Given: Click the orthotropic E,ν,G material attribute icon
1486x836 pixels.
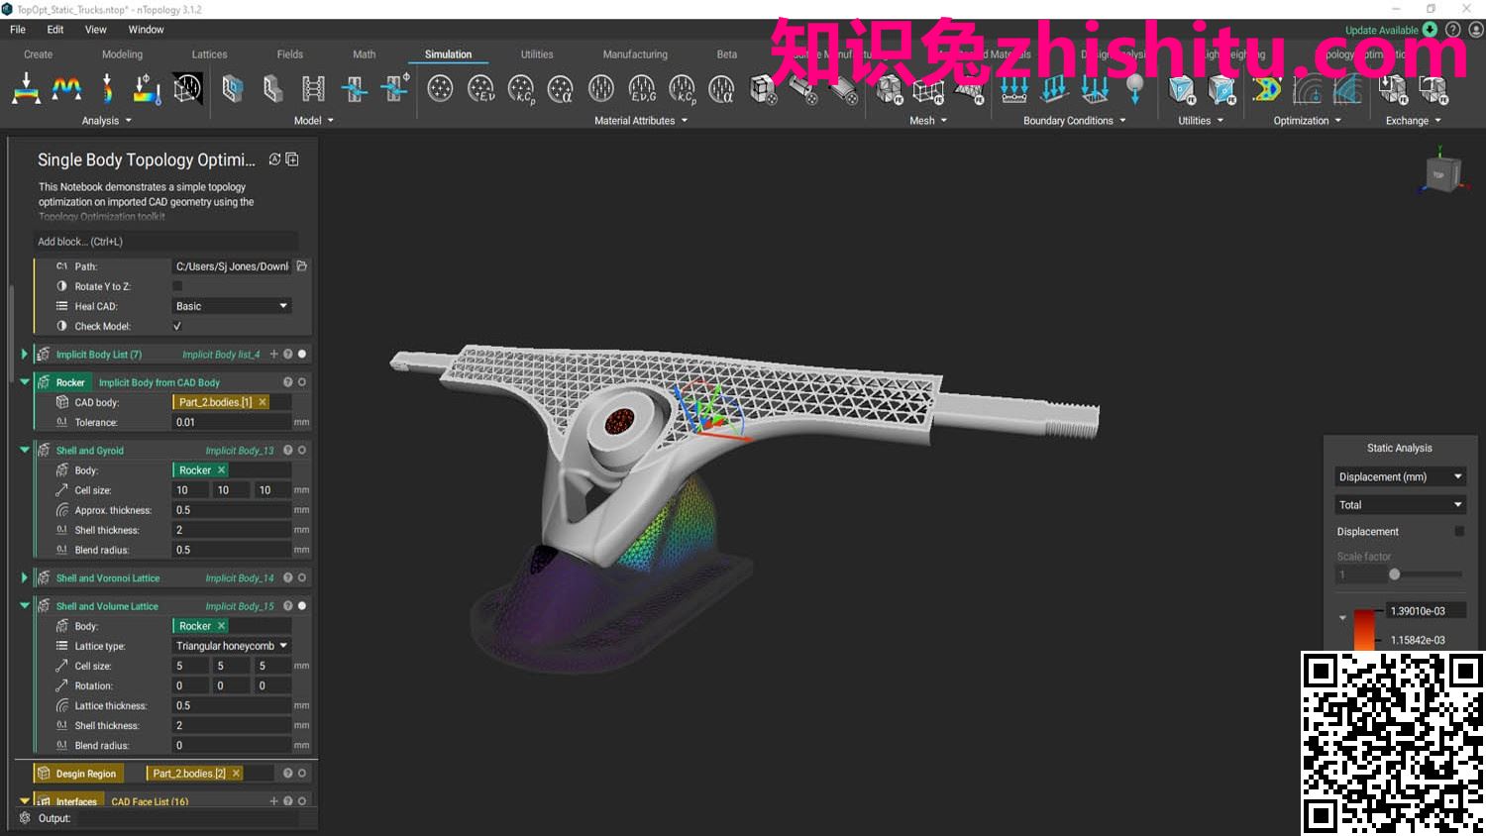Looking at the screenshot, I should point(642,89).
